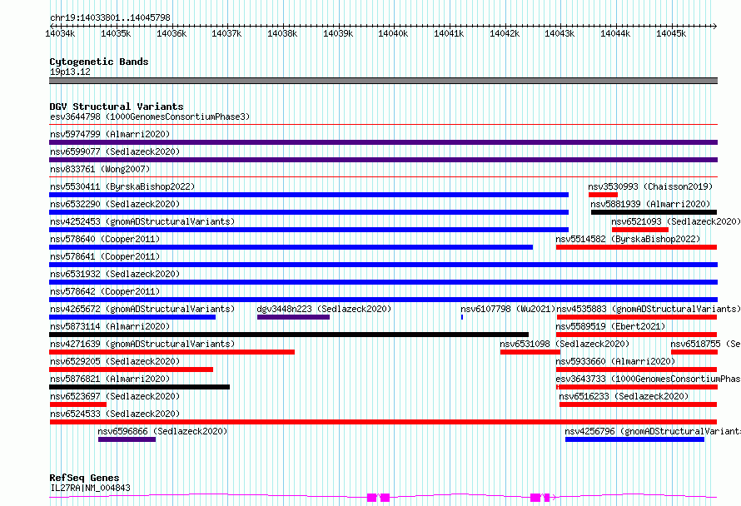Click the 19p13.12 band label
Image resolution: width=741 pixels, height=506 pixels.
70,72
